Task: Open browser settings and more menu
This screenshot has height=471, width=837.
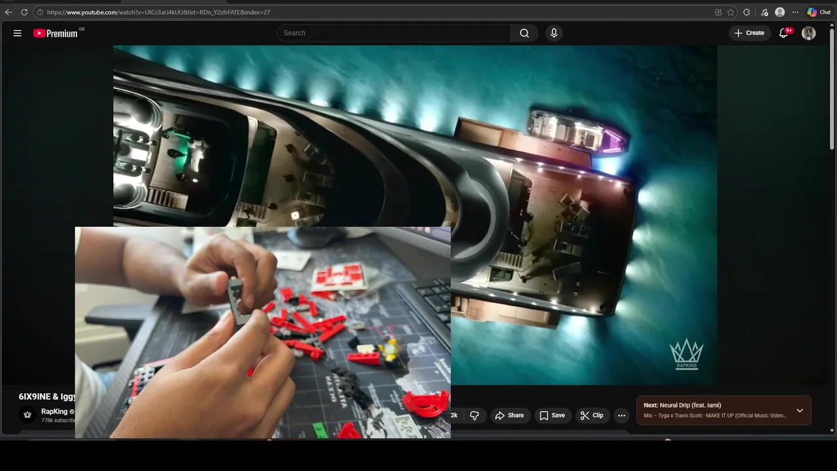Action: (x=795, y=12)
